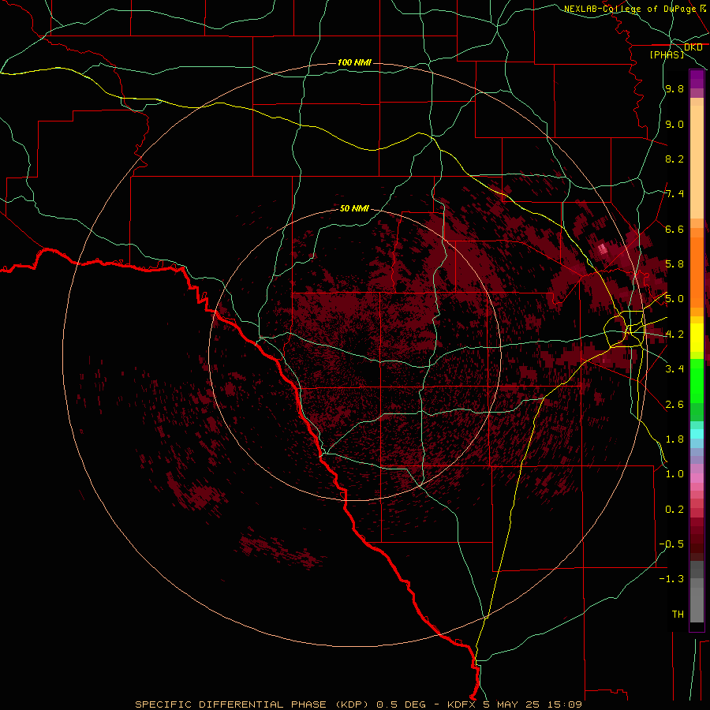Click the "[PHAS]" legend unit label
Screen dimensions: 710x710
point(667,54)
